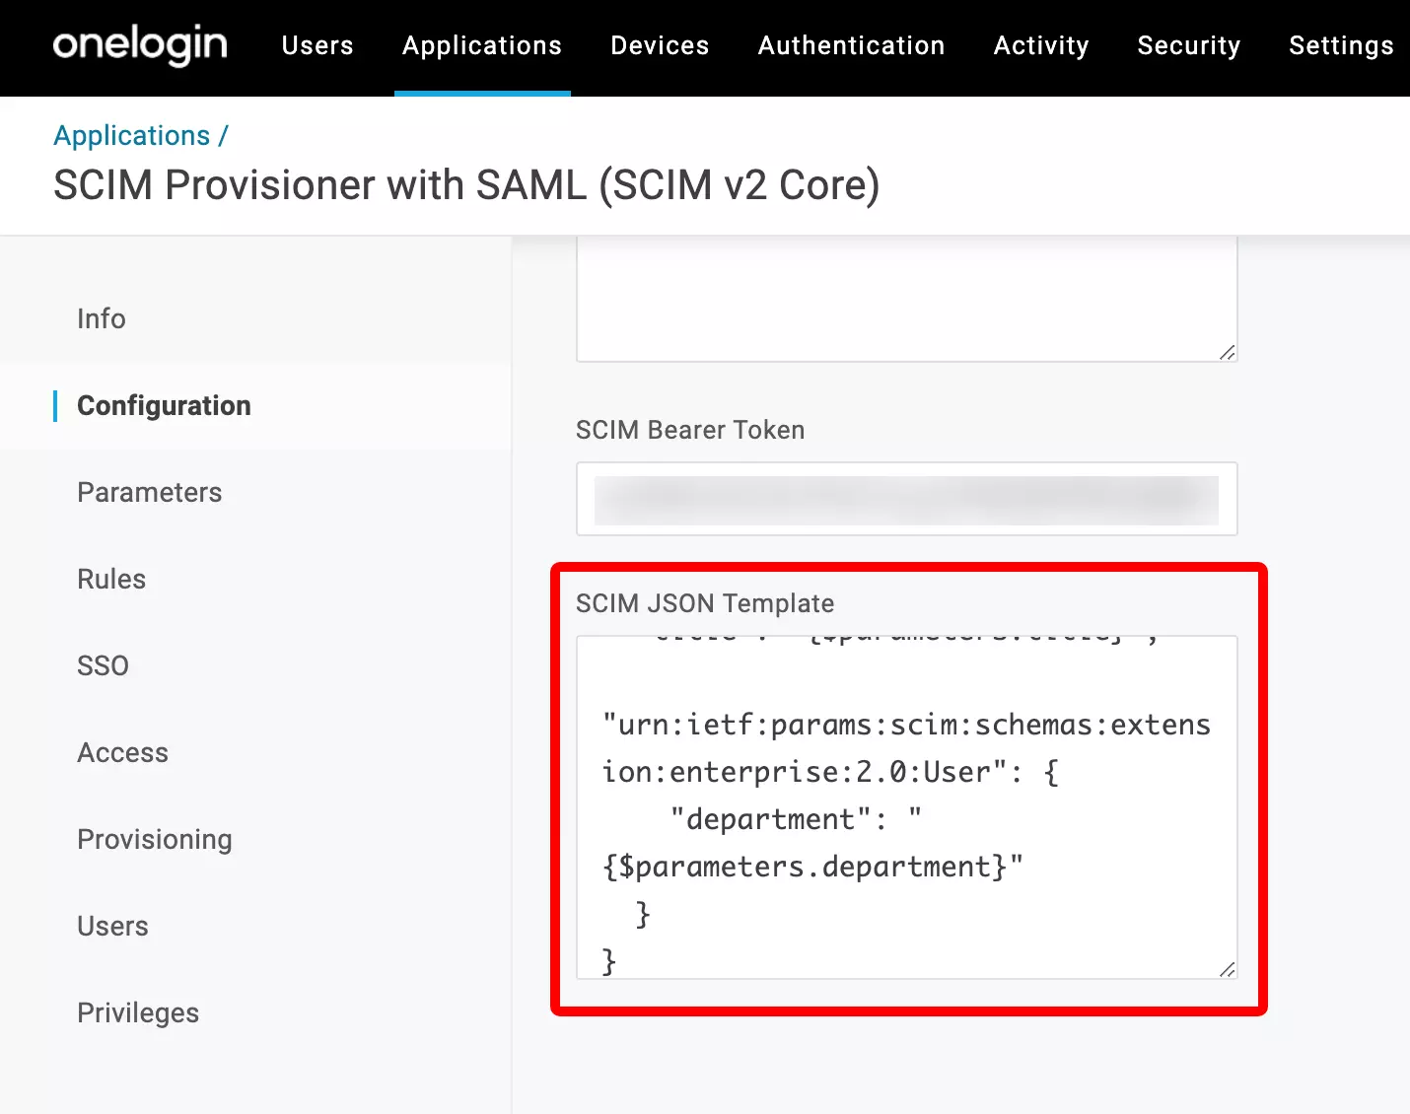
Task: Open the Users top menu
Action: (317, 45)
